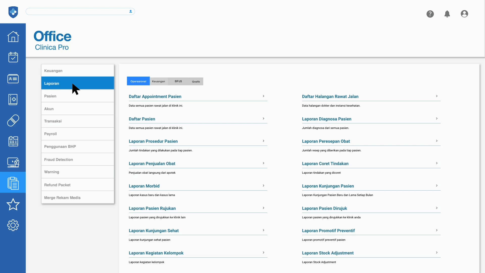Open the help question mark icon
This screenshot has height=273, width=485.
(430, 14)
